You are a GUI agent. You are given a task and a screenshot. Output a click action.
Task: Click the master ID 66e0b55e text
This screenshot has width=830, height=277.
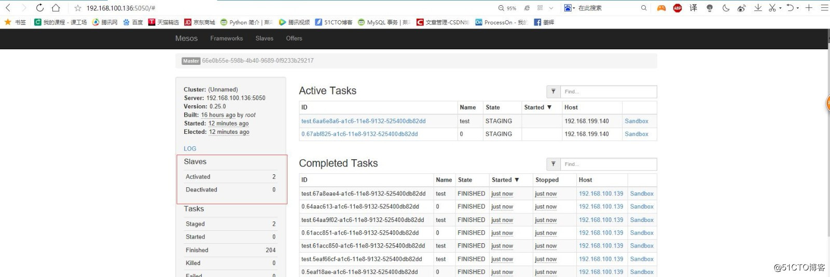(258, 61)
